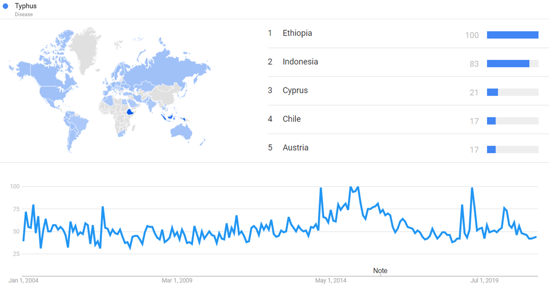Click the Jan 1, 2004 axis label
Screen dimensions: 549x298
[x=24, y=281]
